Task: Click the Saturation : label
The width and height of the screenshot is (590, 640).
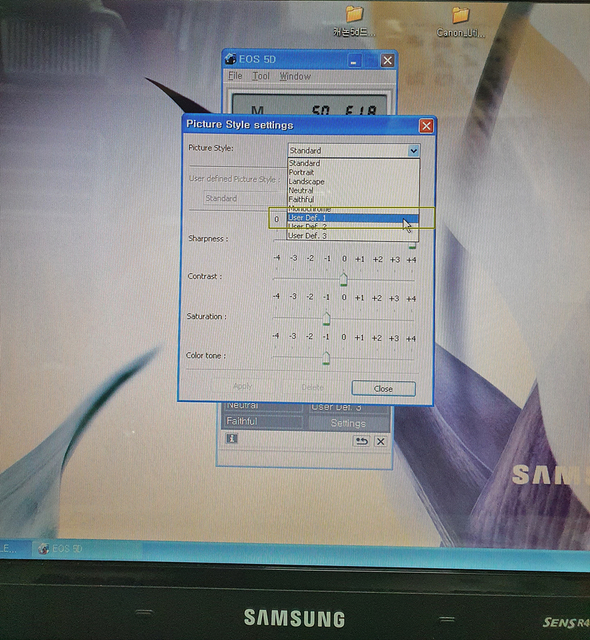Action: [x=207, y=316]
